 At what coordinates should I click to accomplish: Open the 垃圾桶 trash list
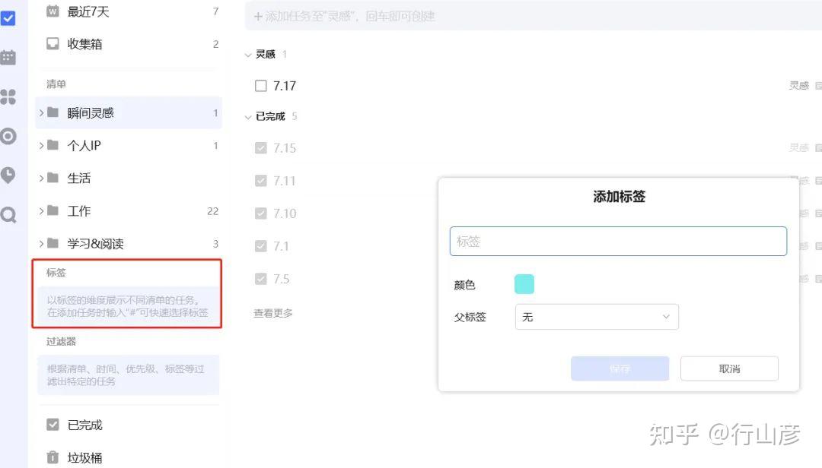click(84, 457)
